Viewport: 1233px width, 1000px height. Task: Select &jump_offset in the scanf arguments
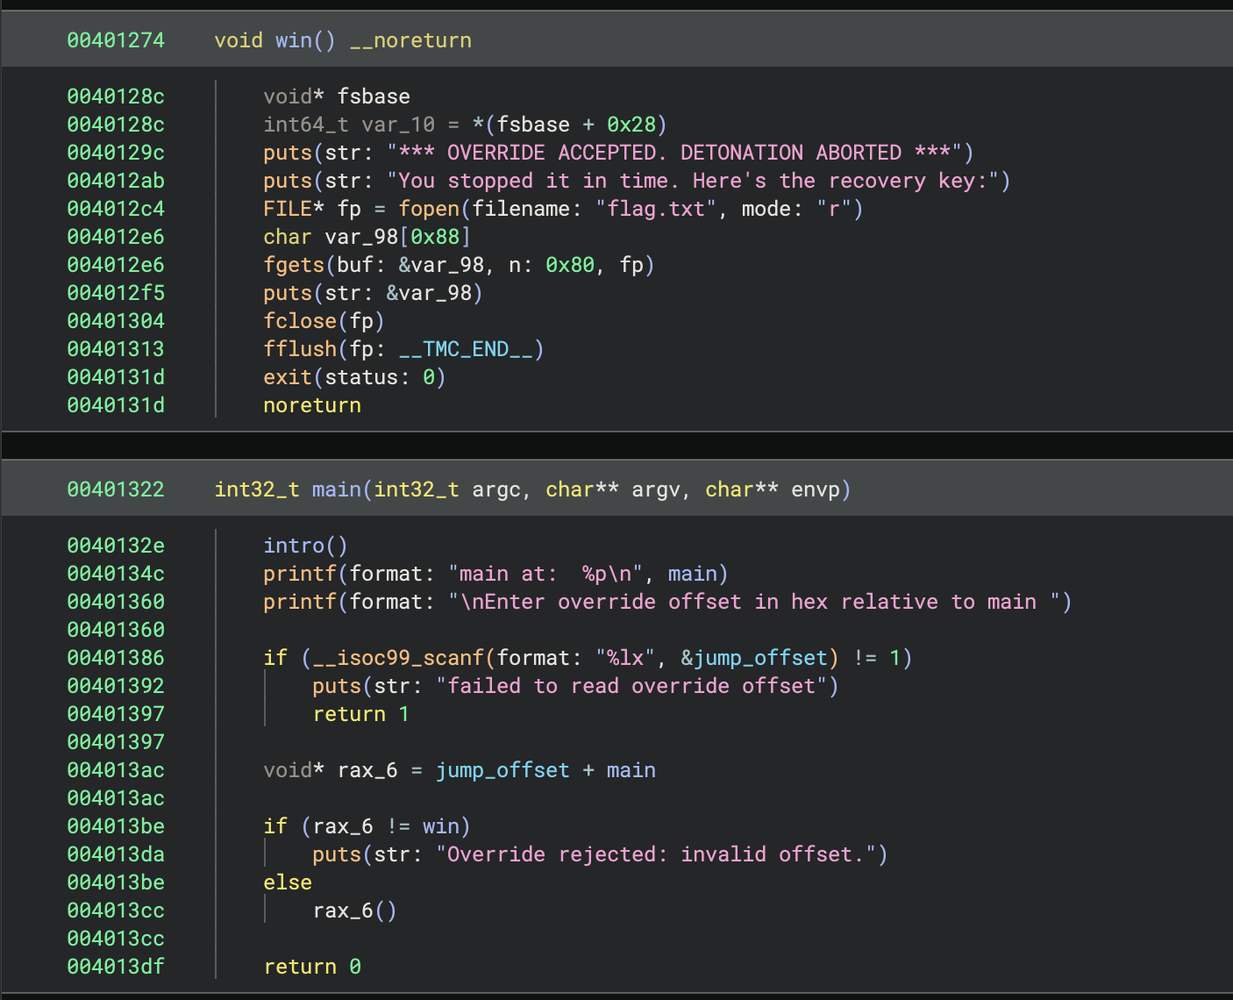[754, 658]
